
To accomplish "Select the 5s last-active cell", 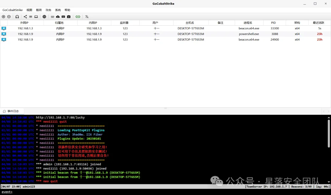I will click(320, 28).
